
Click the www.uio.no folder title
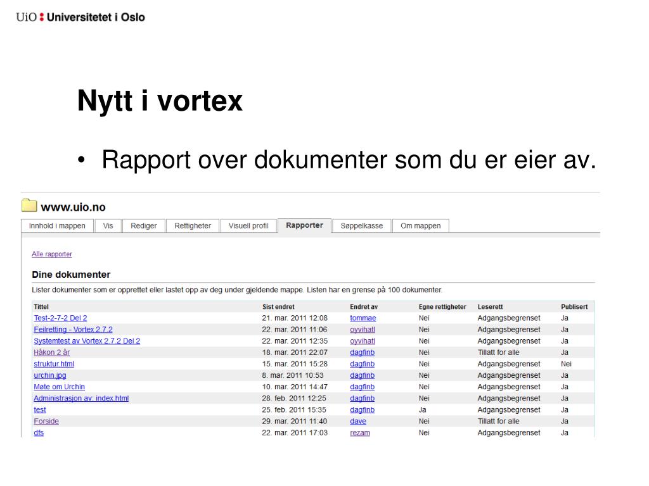tap(74, 207)
